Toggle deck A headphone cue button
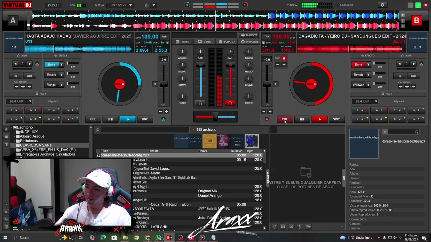431x242 pixels. click(200, 103)
